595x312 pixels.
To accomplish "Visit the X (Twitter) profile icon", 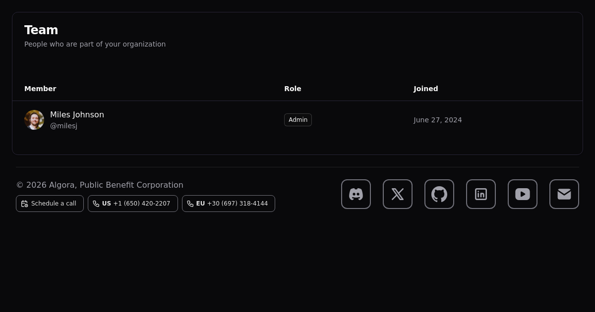I will [x=397, y=194].
